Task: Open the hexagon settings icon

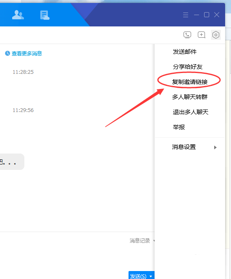Action: (216, 35)
